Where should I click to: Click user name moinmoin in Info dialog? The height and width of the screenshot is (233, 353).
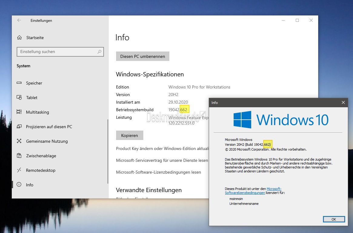(236, 199)
